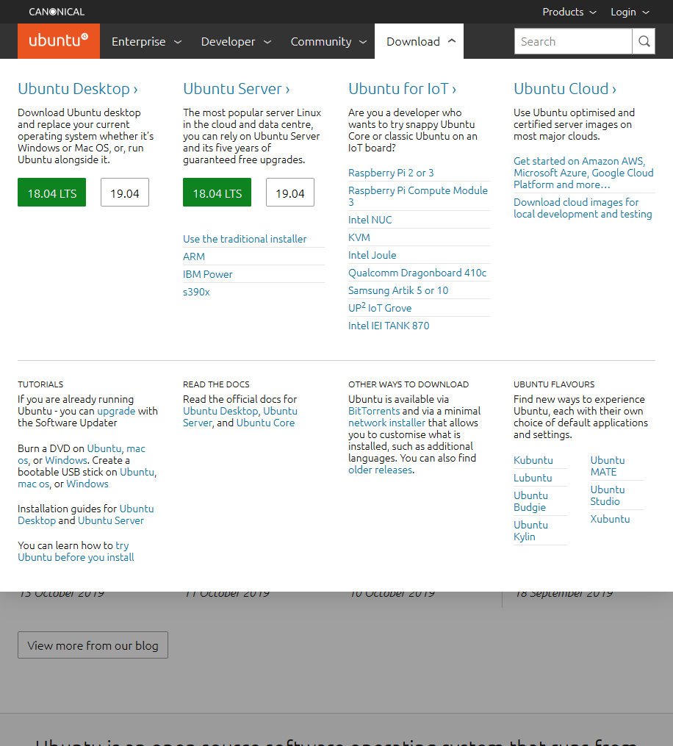Download Ubuntu Server 19.04
The height and width of the screenshot is (746, 673).
(x=290, y=193)
